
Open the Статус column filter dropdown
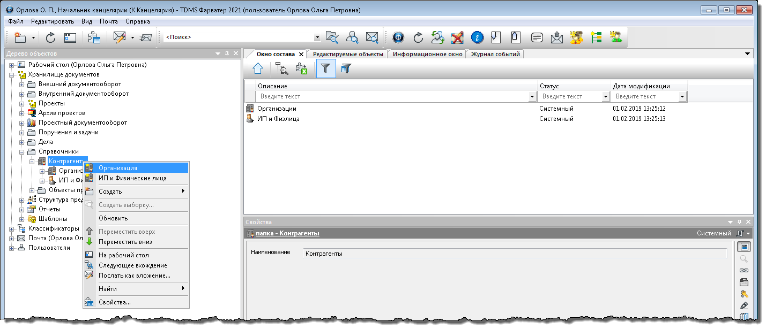click(x=606, y=97)
